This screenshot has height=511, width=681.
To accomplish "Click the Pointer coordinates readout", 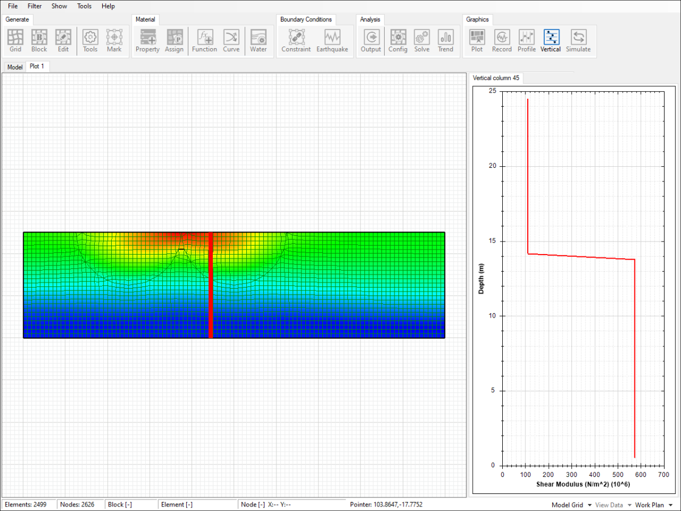I will tap(386, 504).
